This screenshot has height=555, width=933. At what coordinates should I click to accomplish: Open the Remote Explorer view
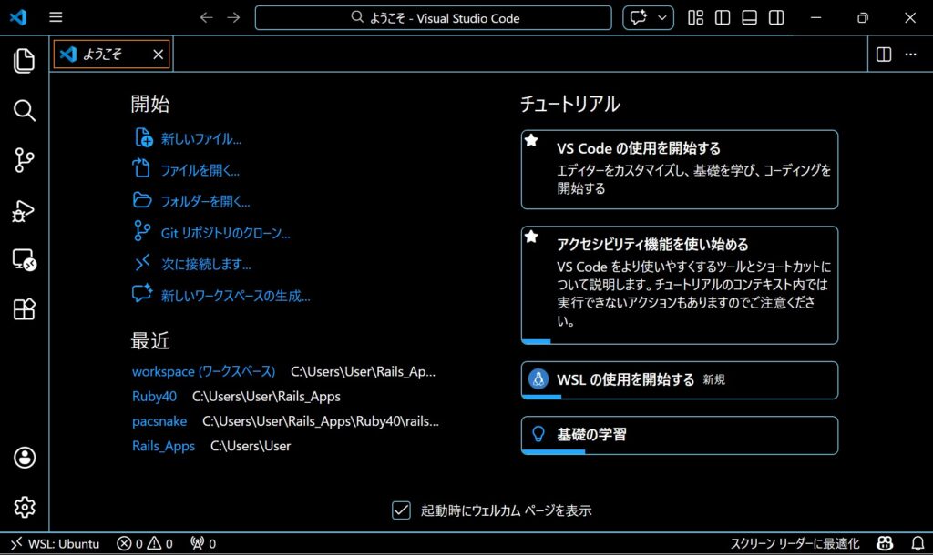[x=25, y=260]
